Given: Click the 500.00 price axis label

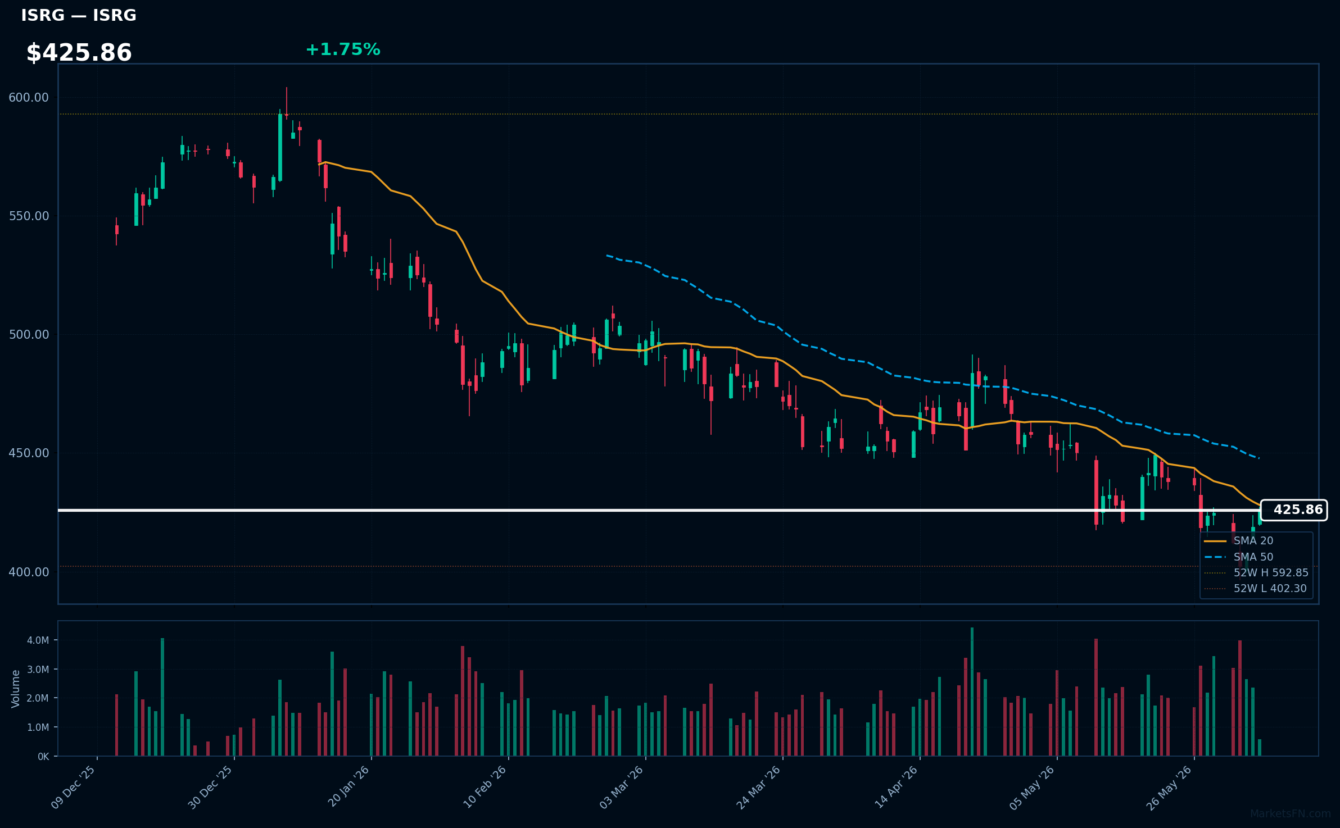Looking at the screenshot, I should [x=29, y=335].
